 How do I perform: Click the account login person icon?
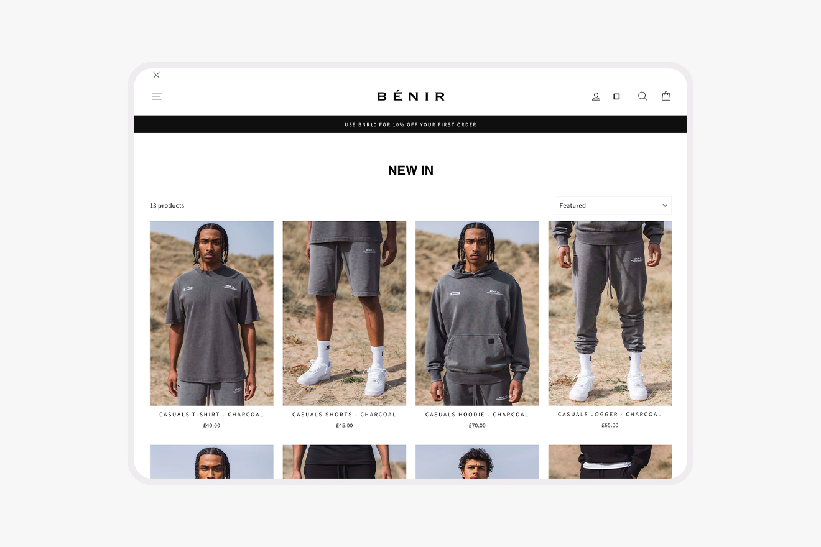(x=596, y=96)
